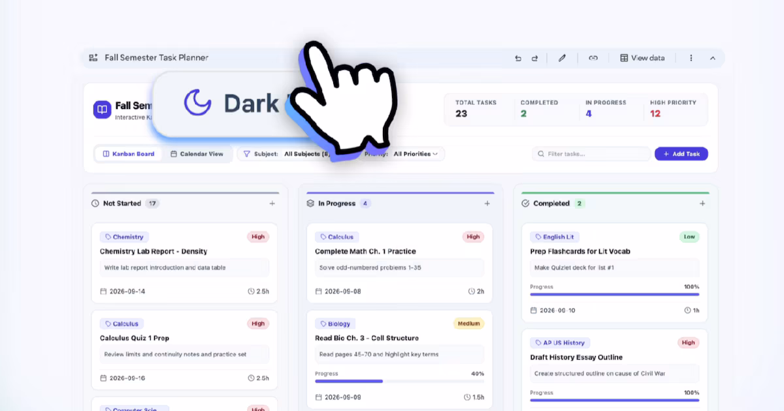Focus the Filter tasks search field
784x411 pixels.
coord(591,154)
